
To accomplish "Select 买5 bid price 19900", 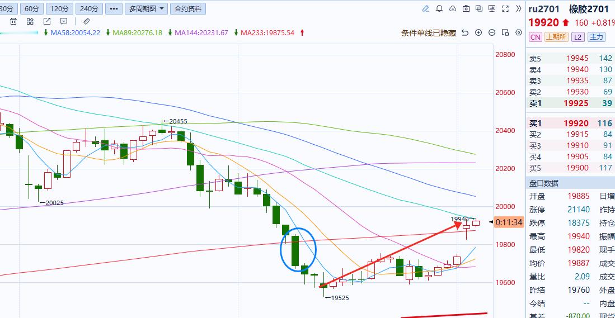I will [578, 168].
